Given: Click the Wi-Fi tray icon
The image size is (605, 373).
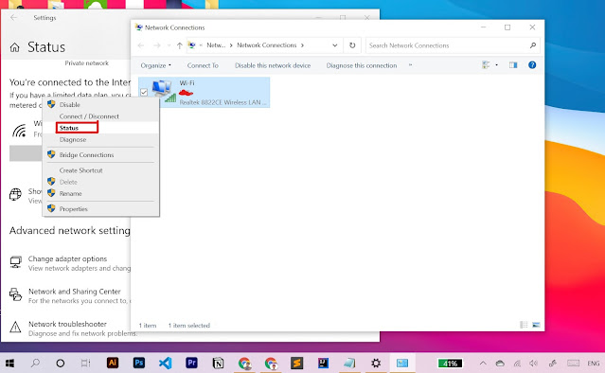Looking at the screenshot, I should point(517,364).
